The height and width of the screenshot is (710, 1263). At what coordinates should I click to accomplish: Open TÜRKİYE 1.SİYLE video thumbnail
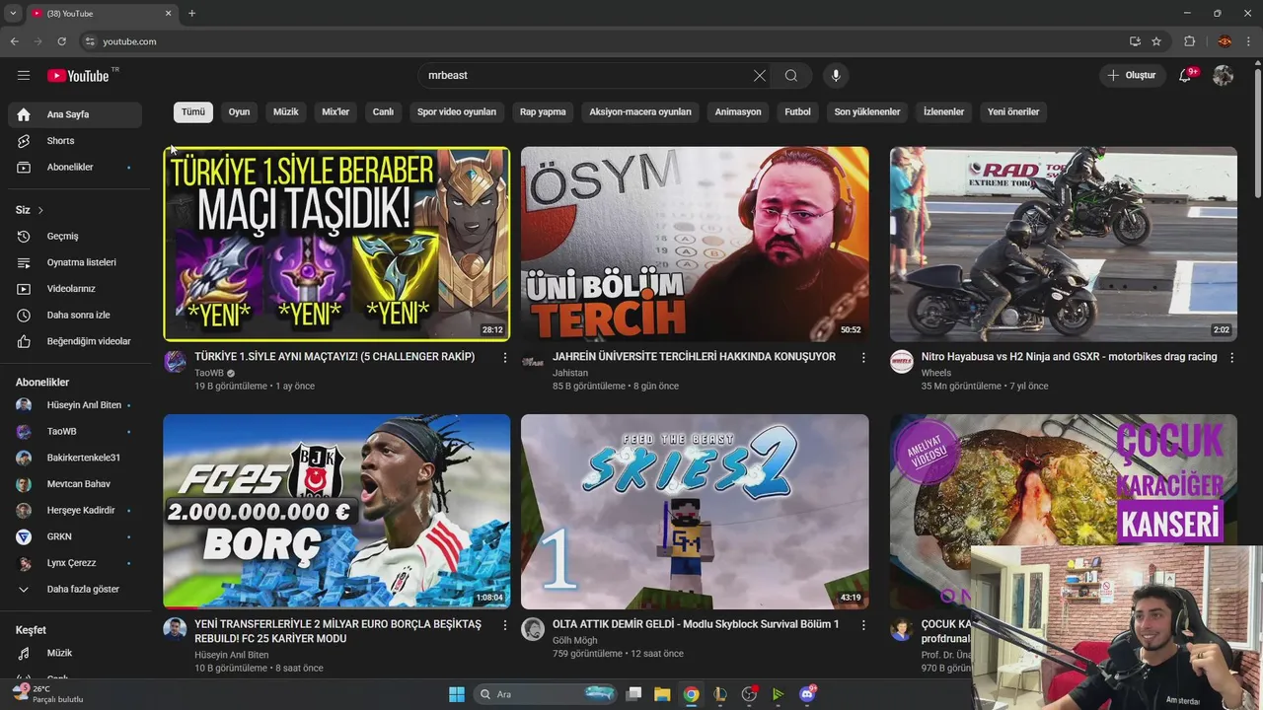pos(336,244)
